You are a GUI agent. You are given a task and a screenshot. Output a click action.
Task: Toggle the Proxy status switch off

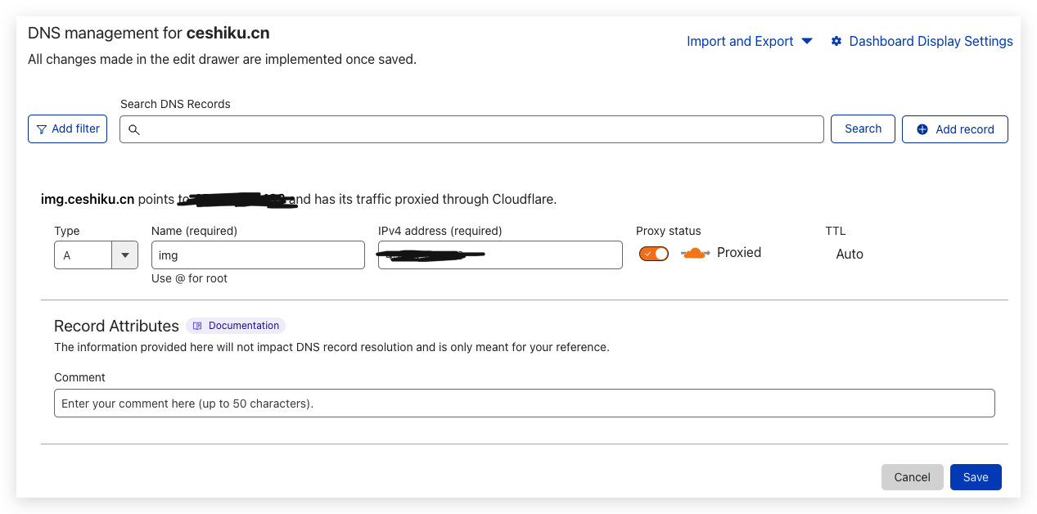click(654, 254)
